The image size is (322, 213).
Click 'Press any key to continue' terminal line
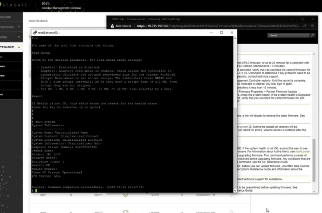coord(66,107)
